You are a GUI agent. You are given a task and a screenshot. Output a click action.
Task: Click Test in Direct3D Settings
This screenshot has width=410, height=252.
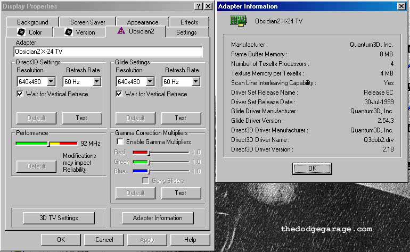tap(82, 118)
